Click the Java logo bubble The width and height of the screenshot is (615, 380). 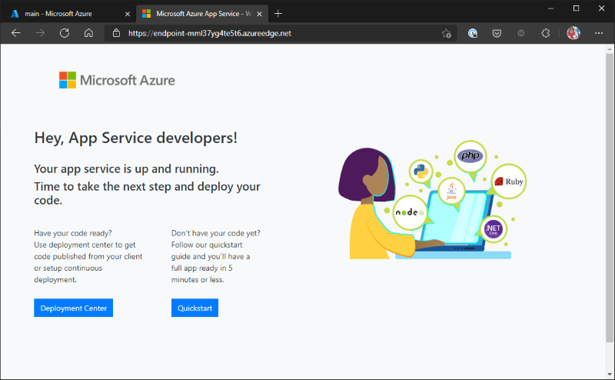451,191
